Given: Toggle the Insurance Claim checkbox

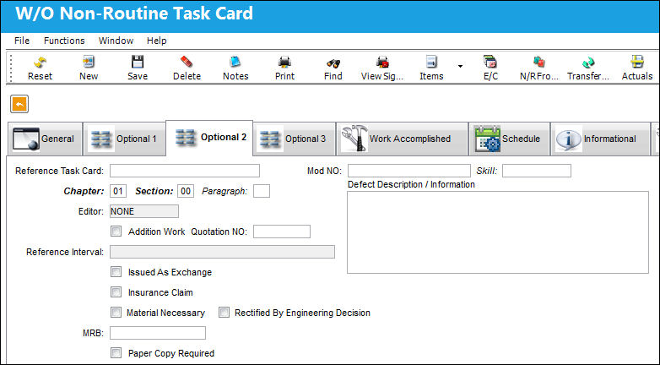Looking at the screenshot, I should (x=116, y=292).
